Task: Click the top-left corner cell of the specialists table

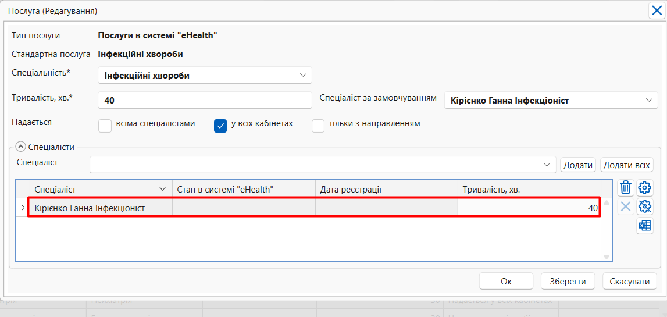Action: tap(23, 189)
